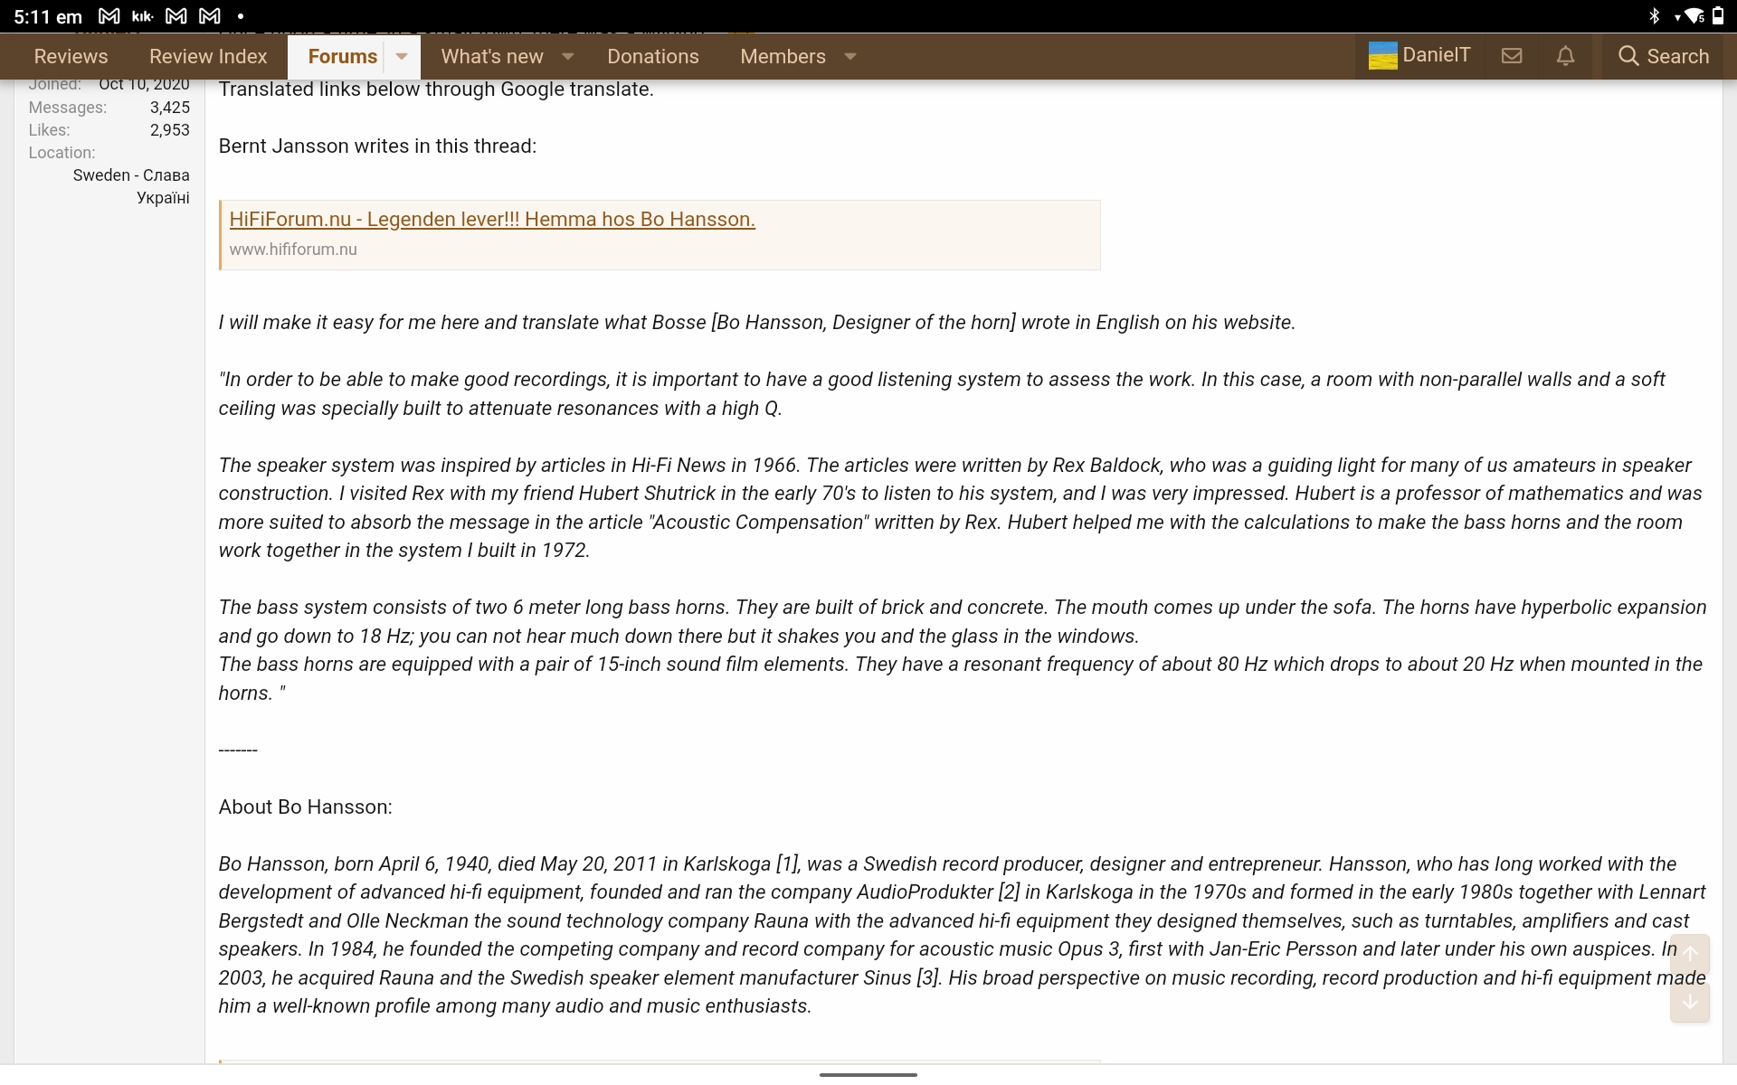Viewport: 1737px width, 1085px height.
Task: Open the Members section
Action: (x=783, y=56)
